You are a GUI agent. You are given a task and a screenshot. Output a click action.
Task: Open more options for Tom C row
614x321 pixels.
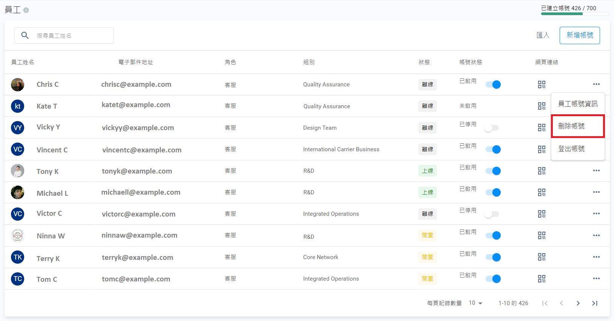click(x=596, y=278)
